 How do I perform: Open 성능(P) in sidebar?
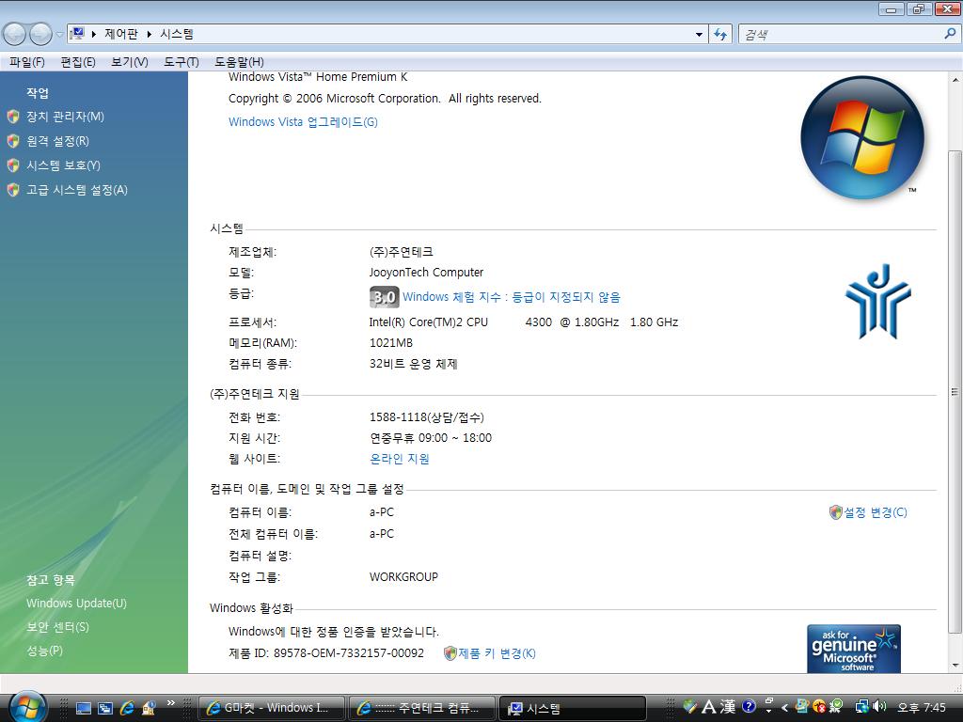pos(44,651)
